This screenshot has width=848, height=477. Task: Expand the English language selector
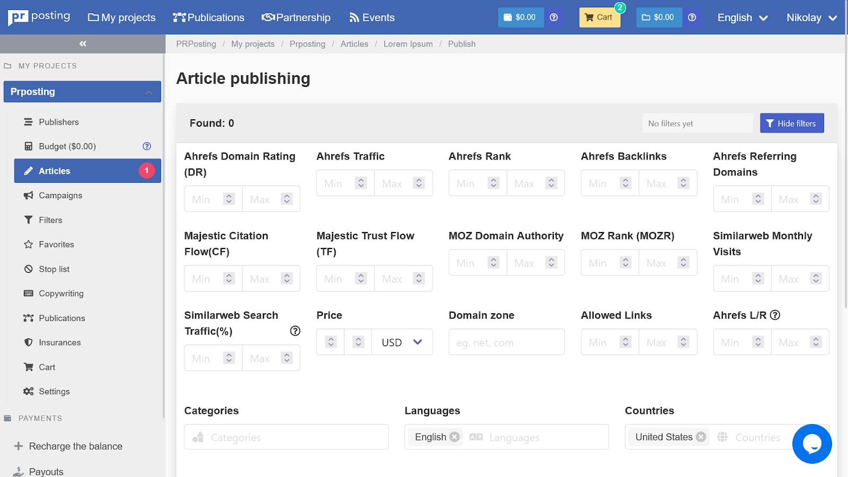(742, 17)
